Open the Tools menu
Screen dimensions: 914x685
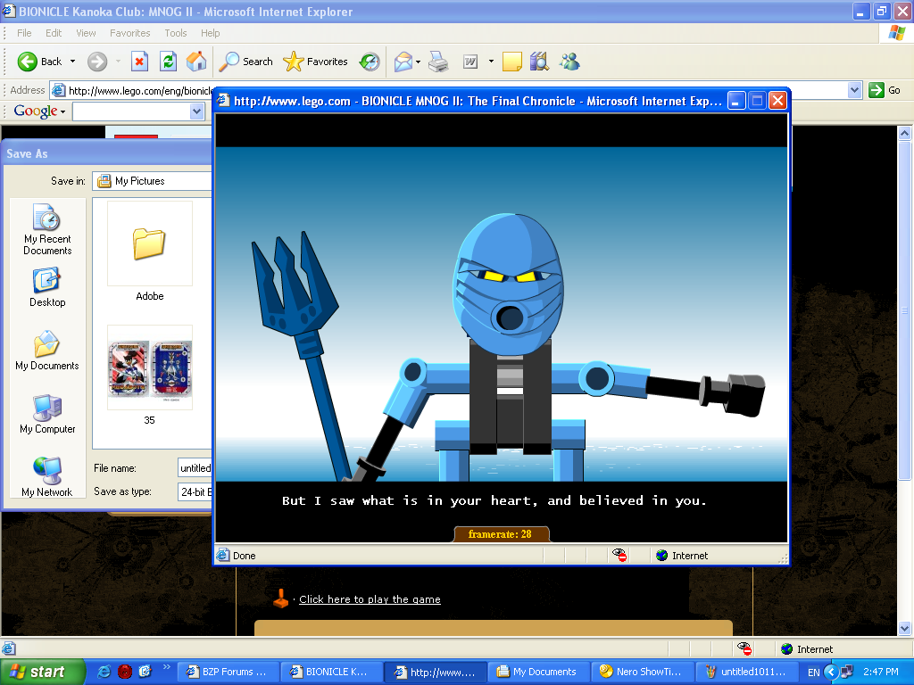(176, 33)
